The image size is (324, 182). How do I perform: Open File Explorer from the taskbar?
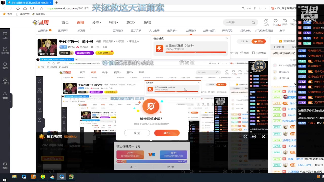point(14,177)
